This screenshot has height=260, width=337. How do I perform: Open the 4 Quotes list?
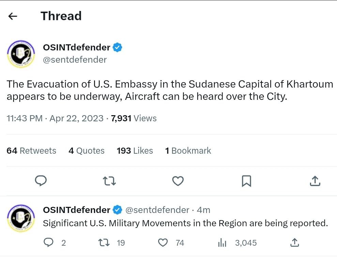click(x=87, y=151)
